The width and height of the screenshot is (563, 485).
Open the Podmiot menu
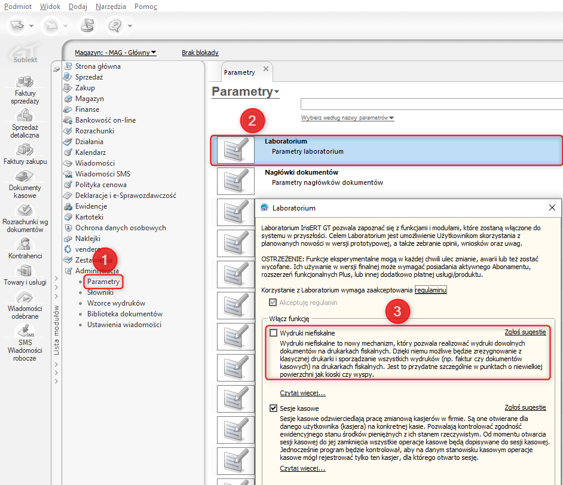17,7
